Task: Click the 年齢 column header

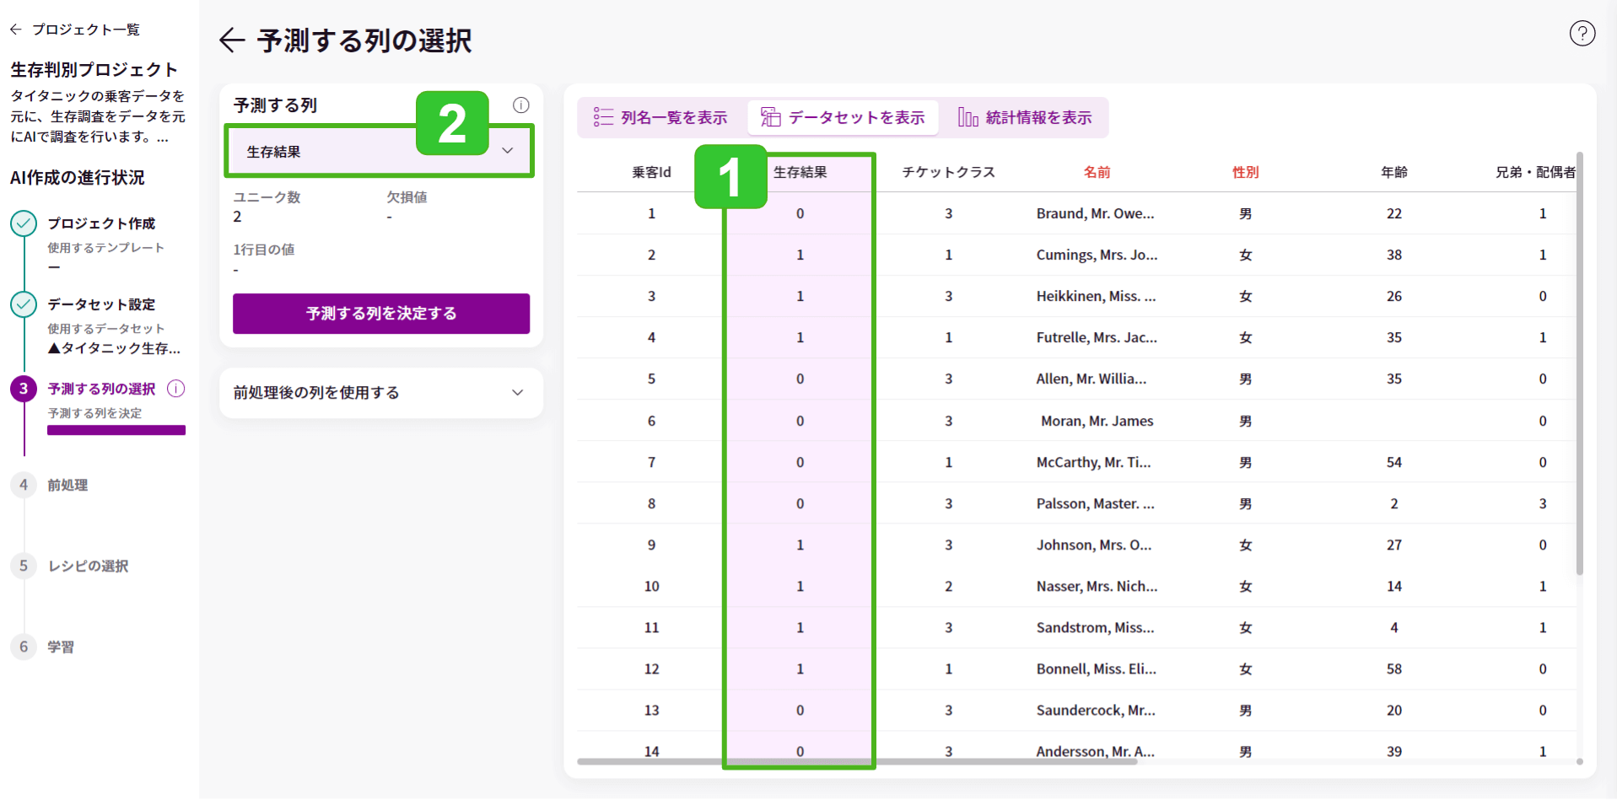Action: click(x=1393, y=172)
